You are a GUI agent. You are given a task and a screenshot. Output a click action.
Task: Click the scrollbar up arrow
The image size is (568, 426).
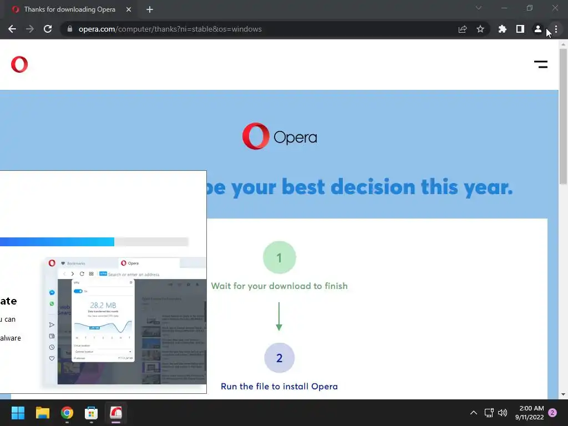pyautogui.click(x=563, y=44)
